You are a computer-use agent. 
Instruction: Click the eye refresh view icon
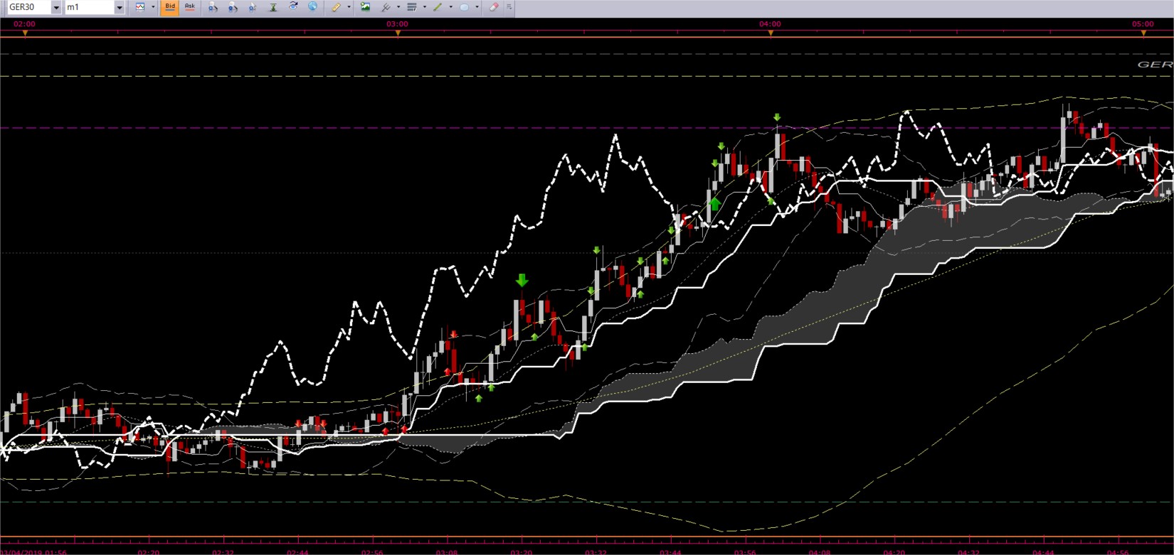[x=293, y=6]
